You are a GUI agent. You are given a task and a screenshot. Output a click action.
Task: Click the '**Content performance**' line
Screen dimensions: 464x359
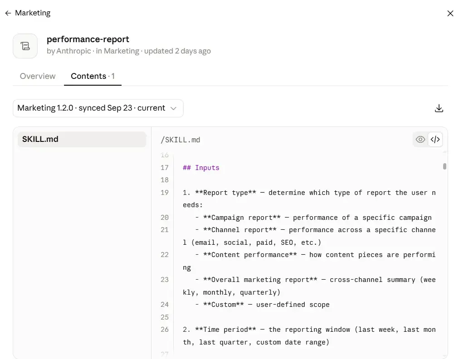click(x=309, y=261)
